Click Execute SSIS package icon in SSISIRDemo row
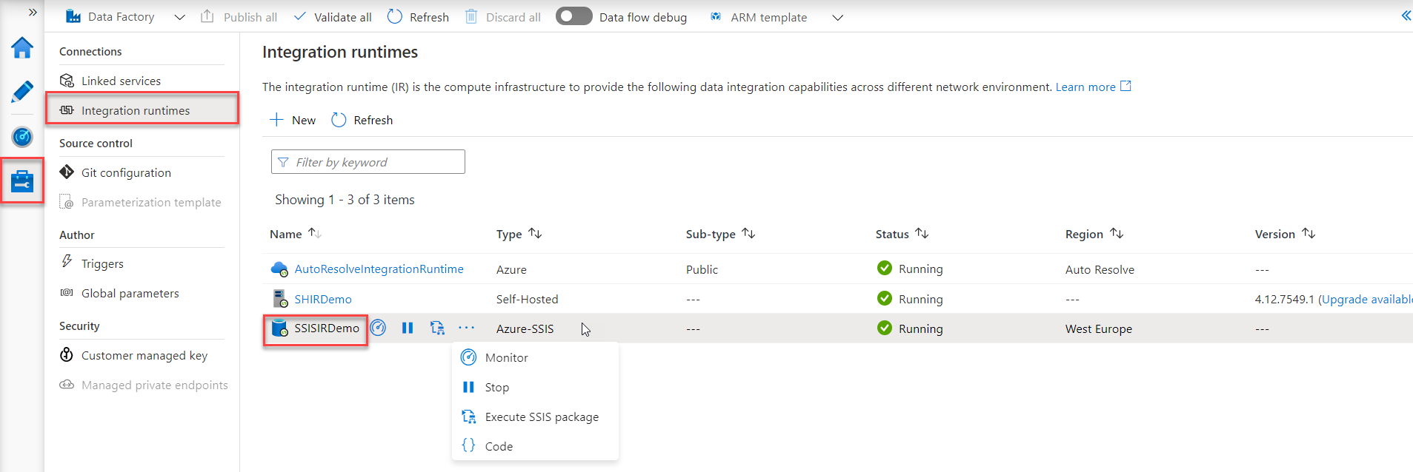1413x472 pixels. (437, 328)
